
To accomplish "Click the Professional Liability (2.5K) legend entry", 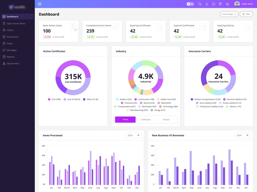I will 209,106.
